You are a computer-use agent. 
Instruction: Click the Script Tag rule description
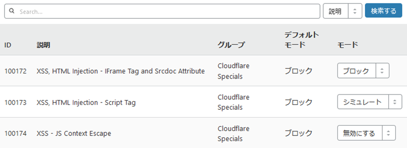(x=86, y=103)
